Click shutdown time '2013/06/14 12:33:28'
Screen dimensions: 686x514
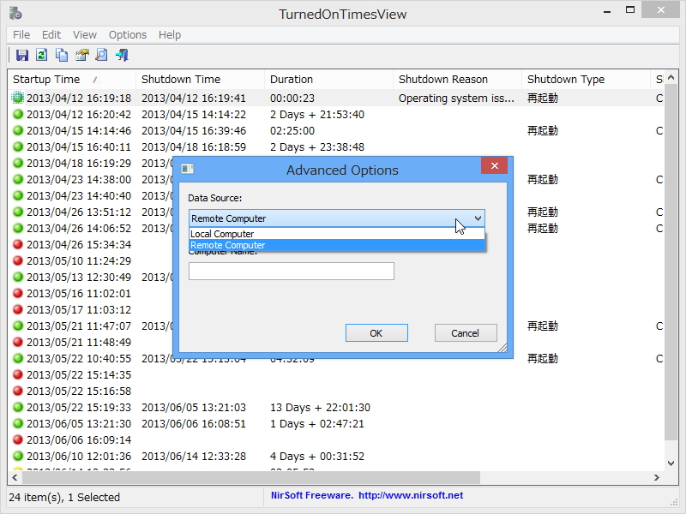pyautogui.click(x=194, y=457)
